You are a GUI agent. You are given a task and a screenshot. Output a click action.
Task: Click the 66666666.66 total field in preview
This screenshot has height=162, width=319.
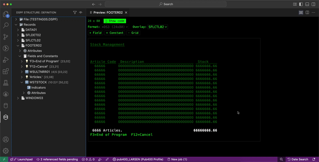(x=205, y=130)
